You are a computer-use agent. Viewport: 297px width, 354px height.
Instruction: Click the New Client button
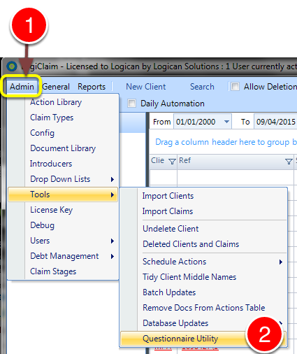pyautogui.click(x=146, y=87)
